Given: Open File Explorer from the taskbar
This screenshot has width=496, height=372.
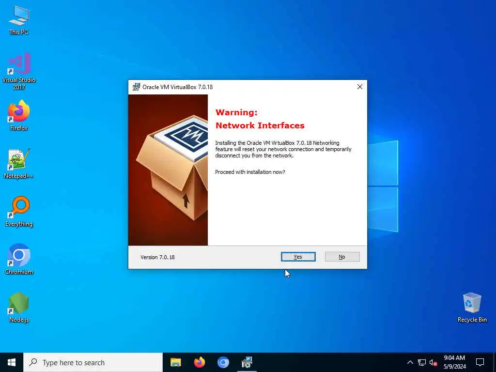Looking at the screenshot, I should (x=175, y=362).
